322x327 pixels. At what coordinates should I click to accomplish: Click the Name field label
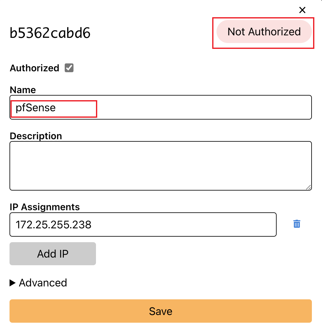[x=23, y=90]
